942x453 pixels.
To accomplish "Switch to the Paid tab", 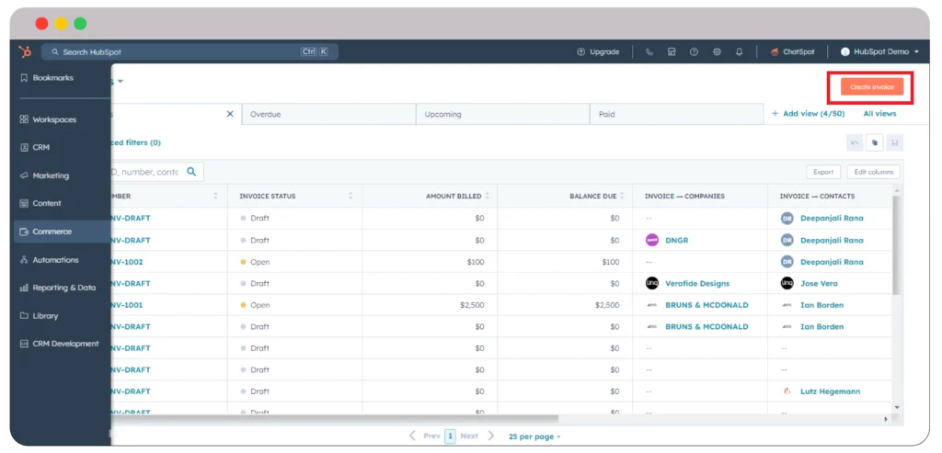I will pyautogui.click(x=676, y=114).
